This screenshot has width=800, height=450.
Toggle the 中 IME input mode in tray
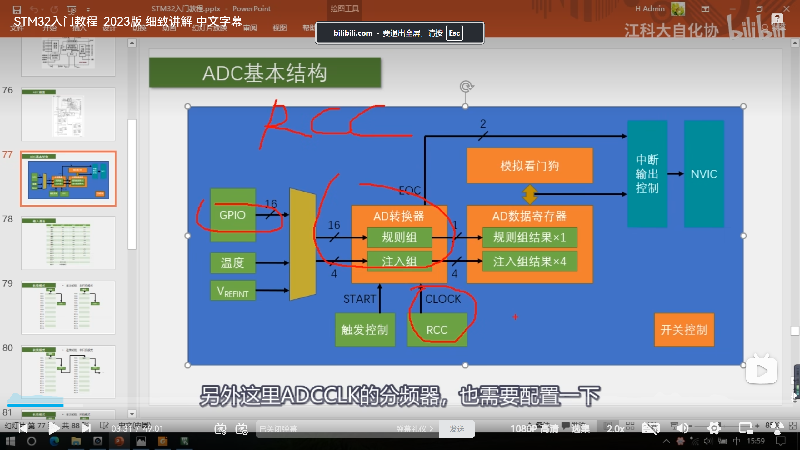pyautogui.click(x=736, y=441)
